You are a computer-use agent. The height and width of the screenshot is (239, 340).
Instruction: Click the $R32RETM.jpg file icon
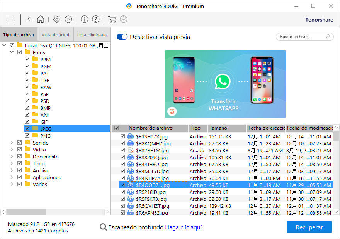click(131, 150)
